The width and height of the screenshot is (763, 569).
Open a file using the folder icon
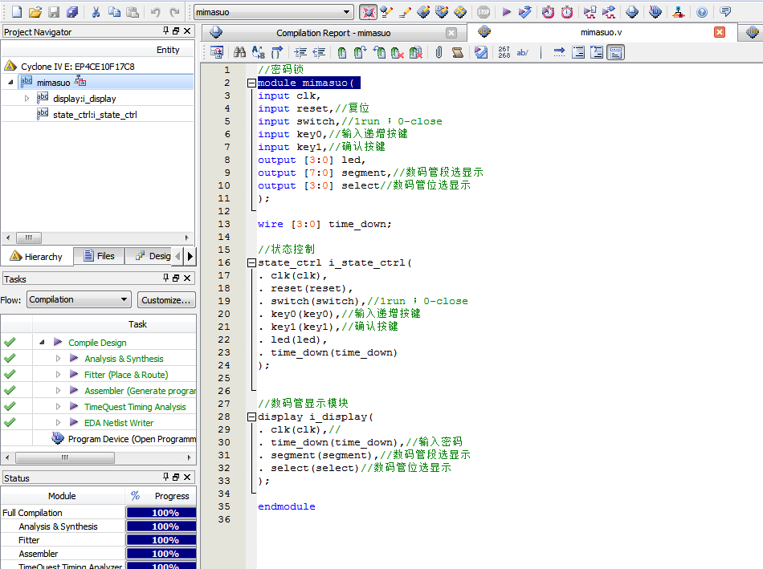(35, 12)
